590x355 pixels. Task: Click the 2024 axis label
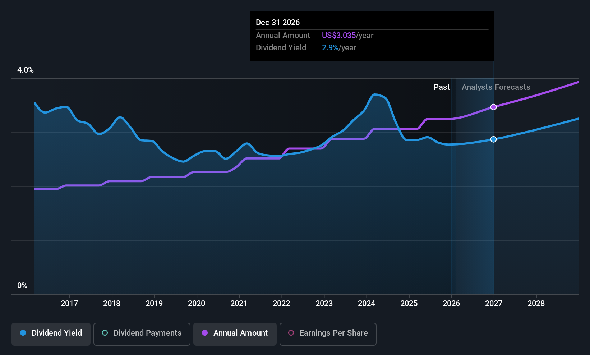click(367, 304)
